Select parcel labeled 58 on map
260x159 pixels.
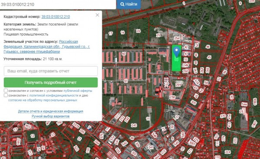(x=206, y=83)
